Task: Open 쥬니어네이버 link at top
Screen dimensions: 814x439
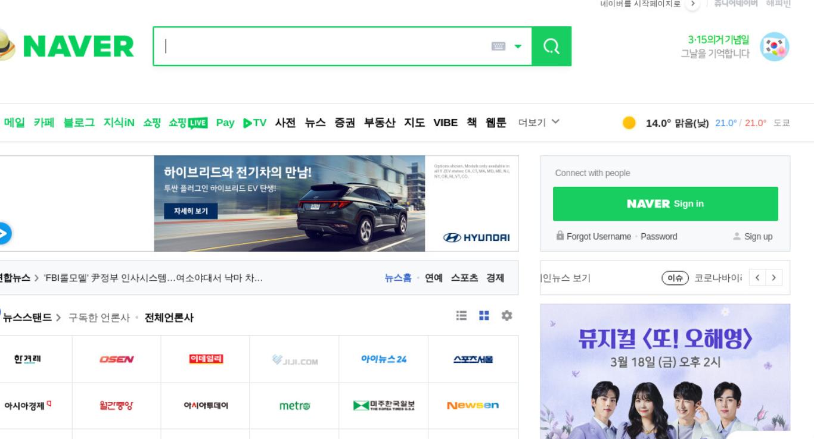Action: point(736,4)
